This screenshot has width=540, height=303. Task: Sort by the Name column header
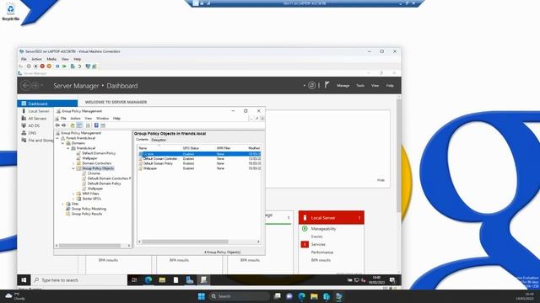pyautogui.click(x=159, y=148)
